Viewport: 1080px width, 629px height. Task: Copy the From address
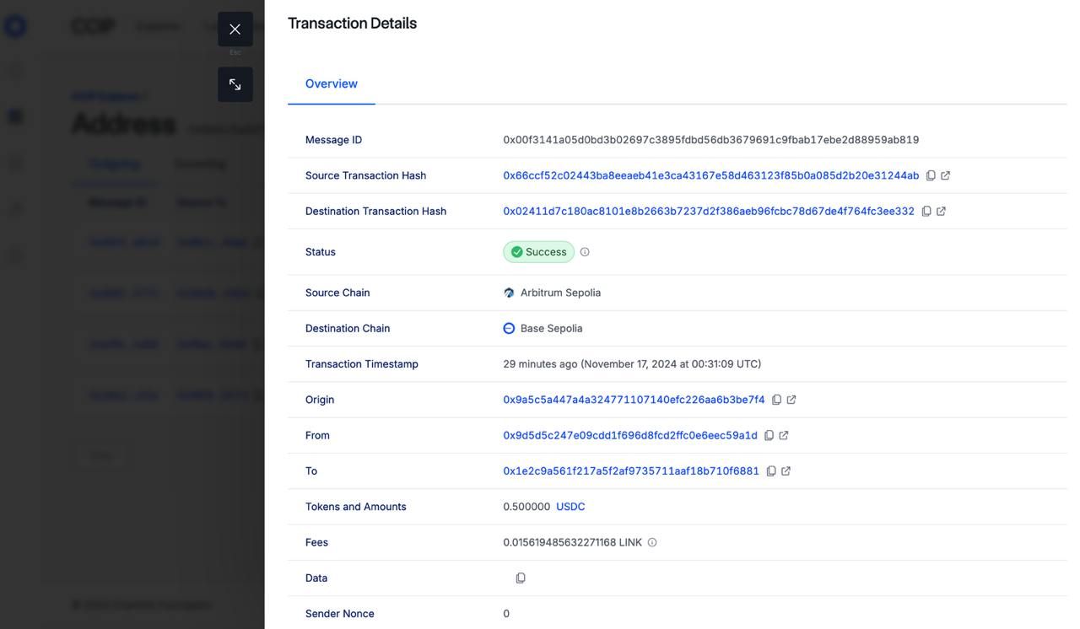[x=769, y=436]
